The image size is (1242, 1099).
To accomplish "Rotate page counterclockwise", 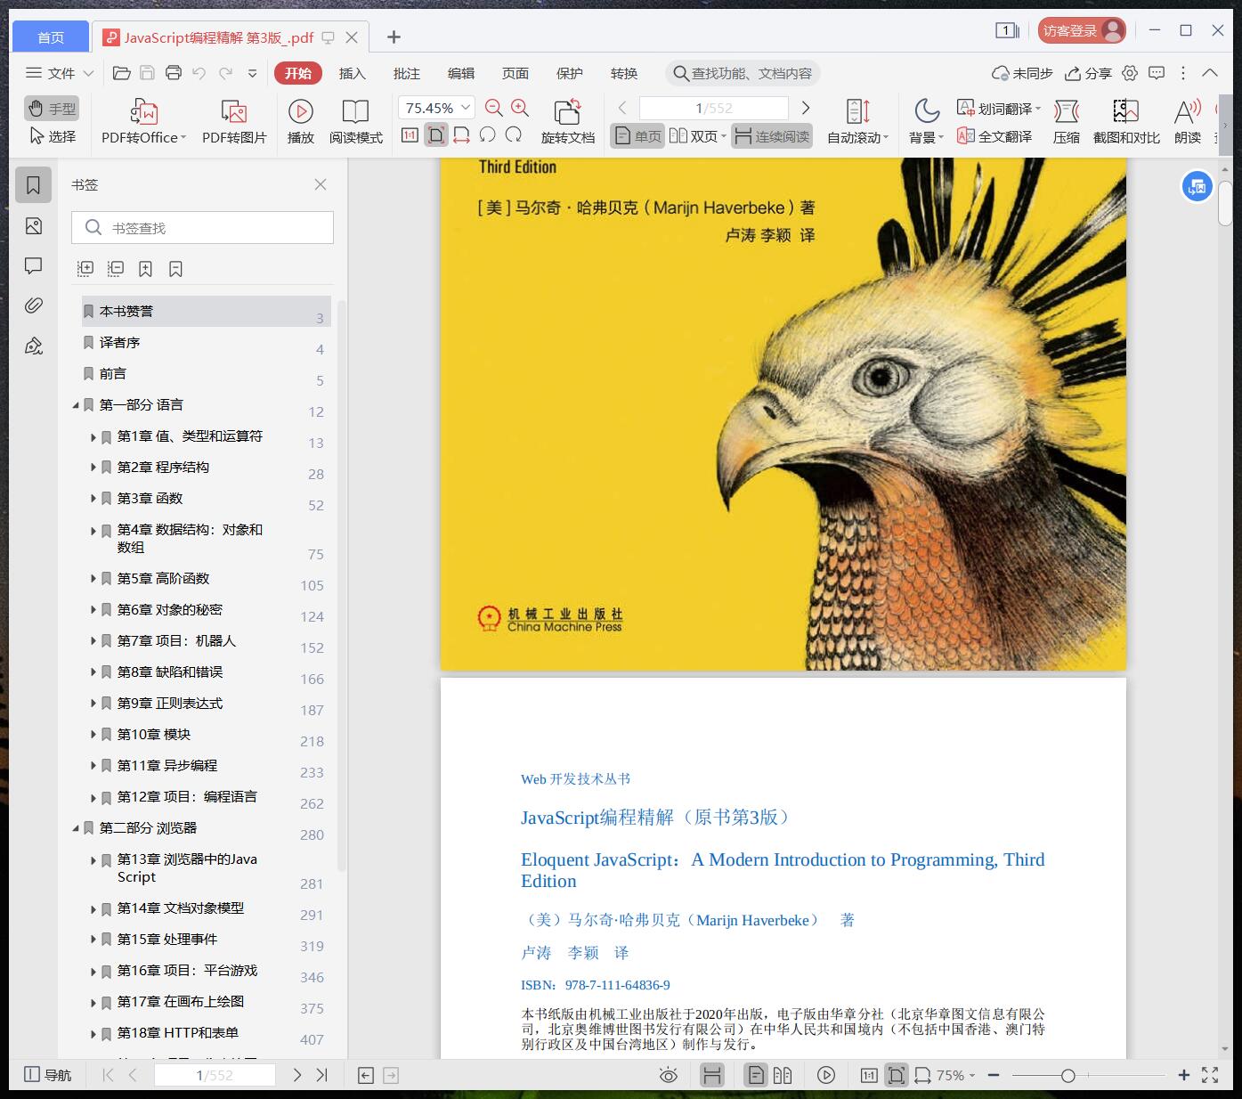I will click(487, 135).
